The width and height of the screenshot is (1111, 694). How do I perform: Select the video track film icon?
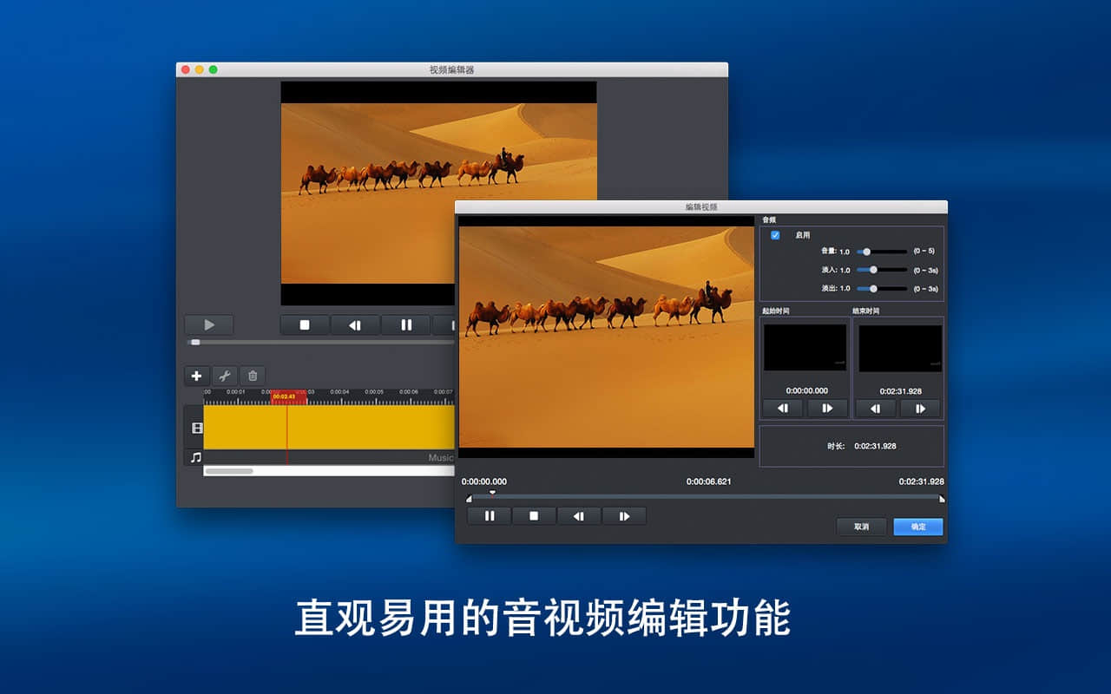pos(196,428)
